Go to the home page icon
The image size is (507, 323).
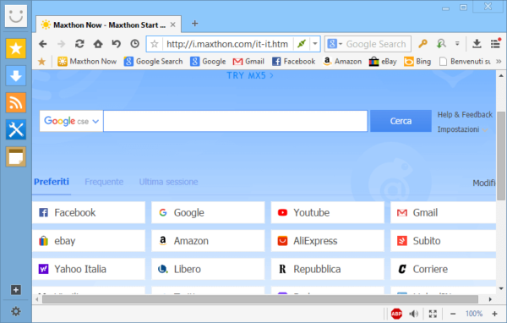pos(98,44)
